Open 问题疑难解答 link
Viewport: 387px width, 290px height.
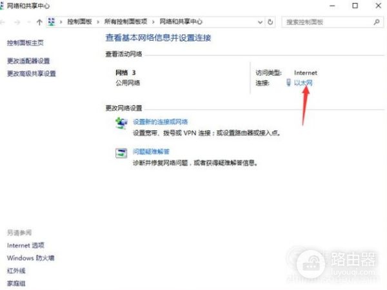point(151,151)
